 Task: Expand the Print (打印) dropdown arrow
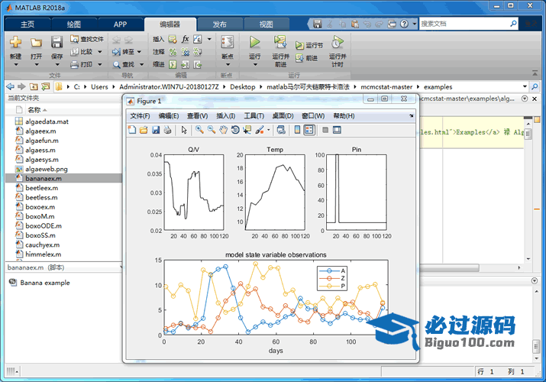click(x=100, y=64)
